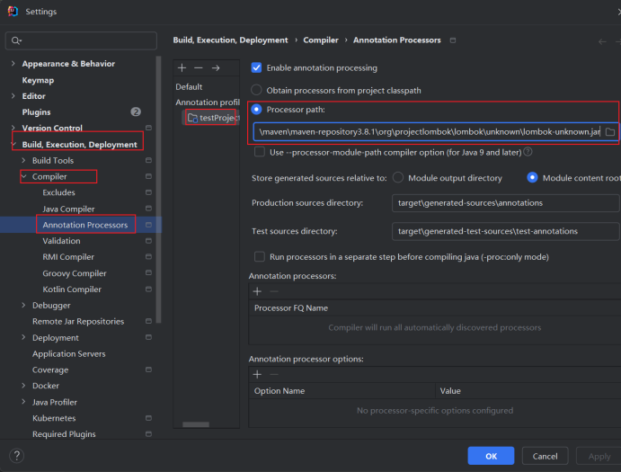Click project-level marker beside Required Plugins
The width and height of the screenshot is (621, 472).
[148, 434]
